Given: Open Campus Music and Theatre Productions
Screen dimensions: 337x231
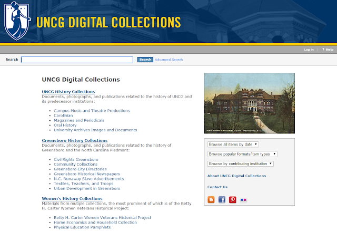Looking at the screenshot, I should 92,111.
